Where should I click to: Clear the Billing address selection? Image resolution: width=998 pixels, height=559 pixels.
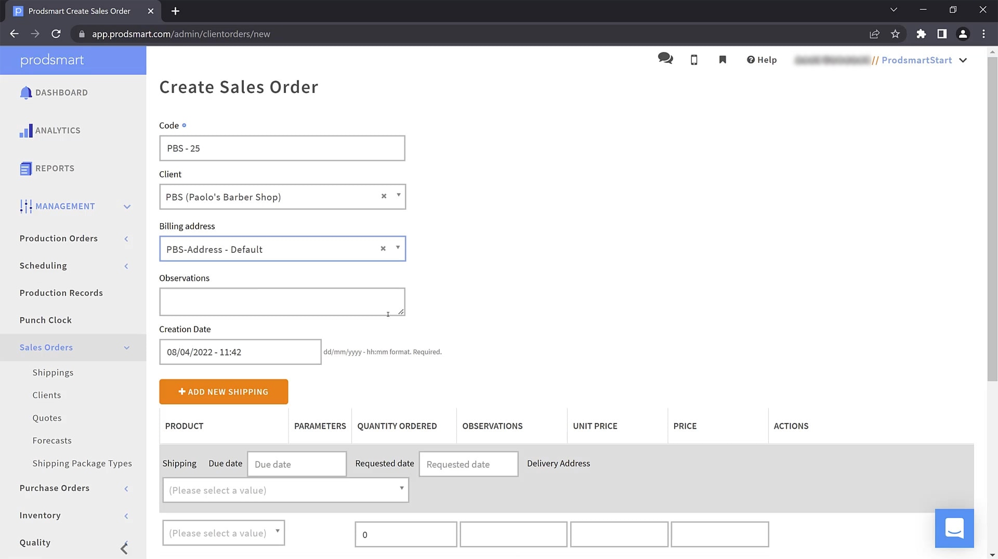point(383,249)
